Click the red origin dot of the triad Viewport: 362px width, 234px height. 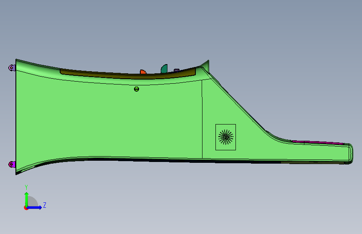click(x=26, y=208)
